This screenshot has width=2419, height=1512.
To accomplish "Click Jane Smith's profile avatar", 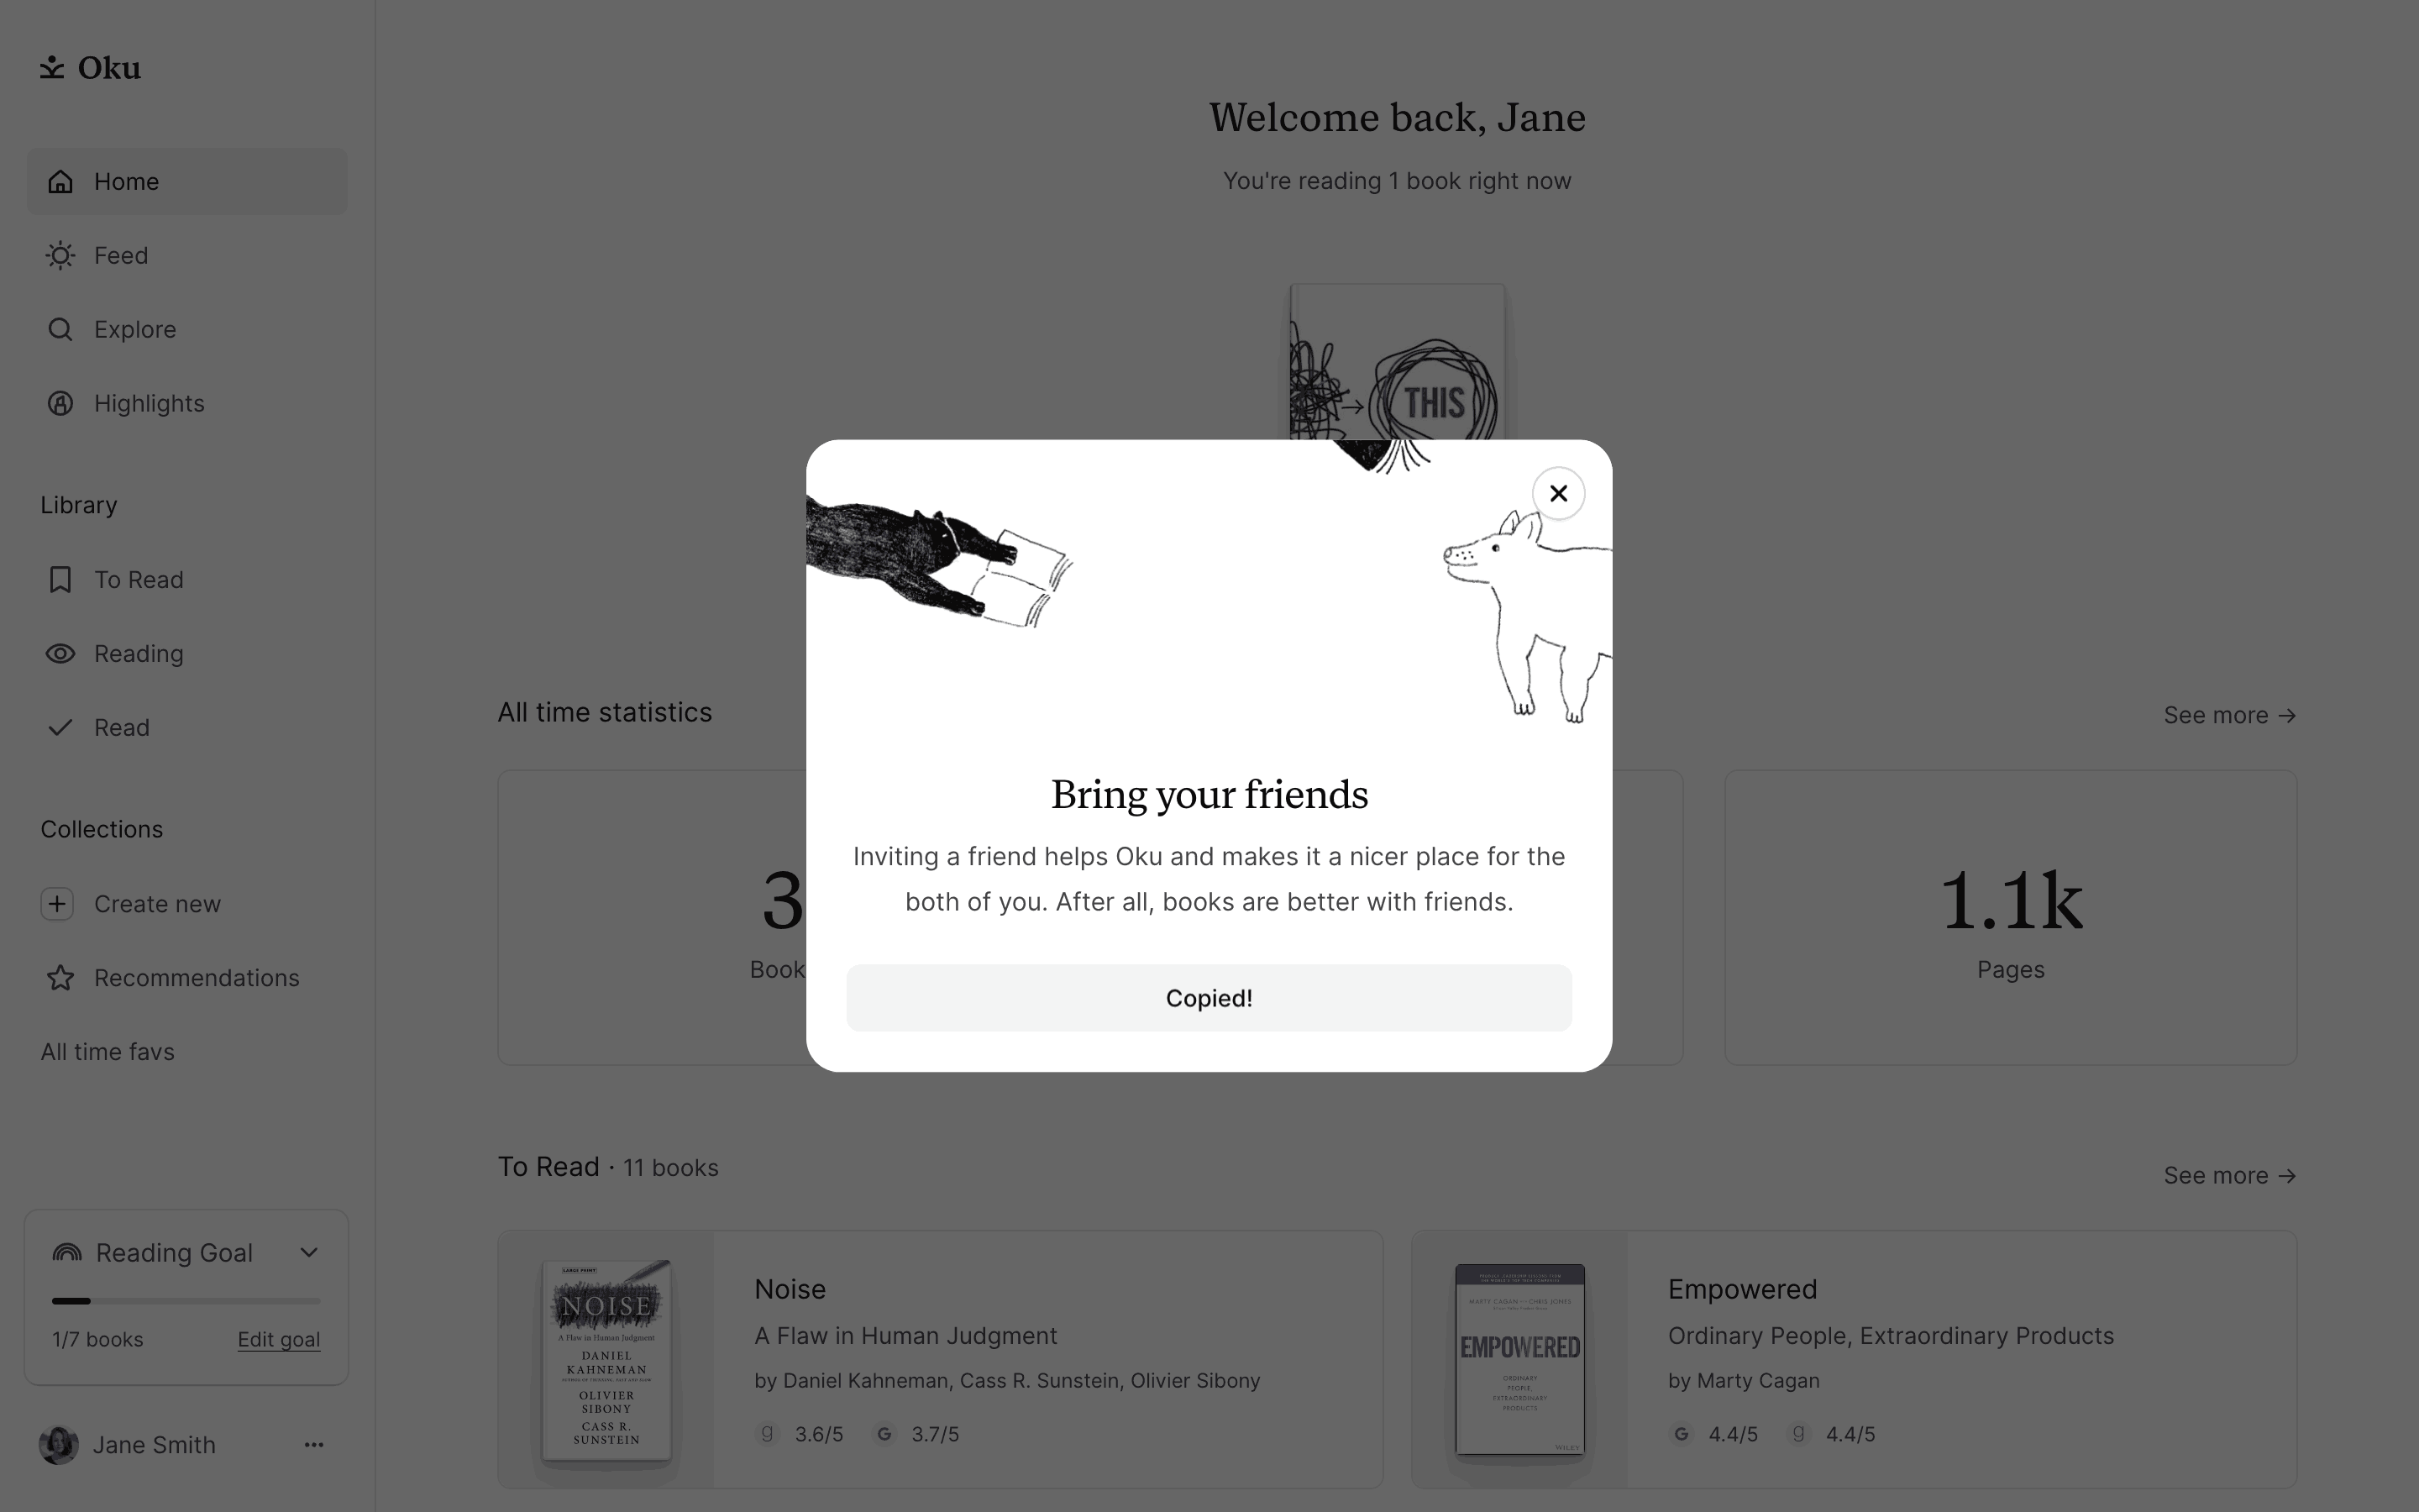I will click(x=59, y=1445).
